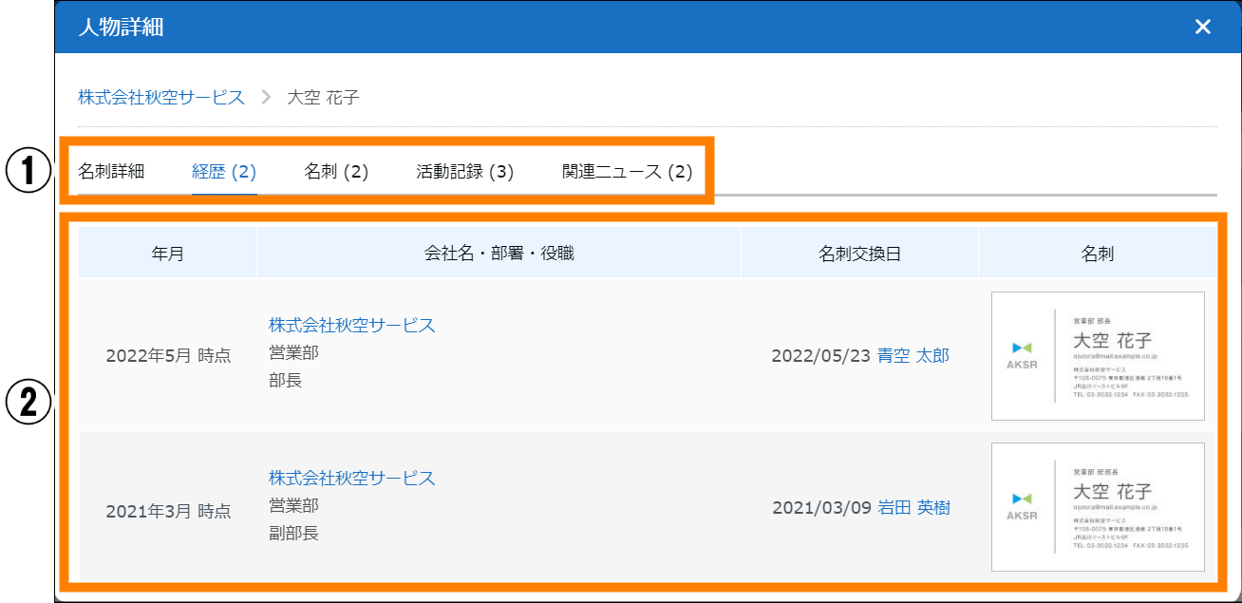The height and width of the screenshot is (603, 1242).
Task: Click the circled number 2 annotation marker
Action: 28,404
